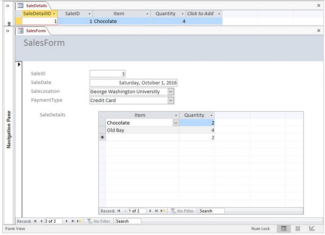Go to last record in main form navigator
The width and height of the screenshot is (325, 235).
tap(73, 221)
